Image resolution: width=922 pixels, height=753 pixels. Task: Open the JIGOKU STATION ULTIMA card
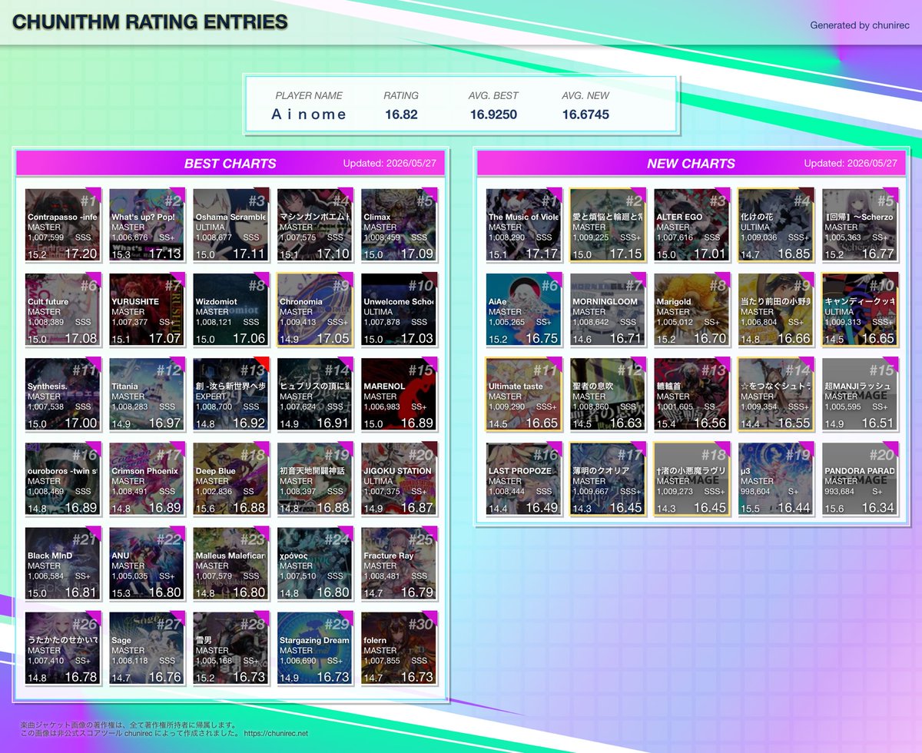click(x=399, y=479)
